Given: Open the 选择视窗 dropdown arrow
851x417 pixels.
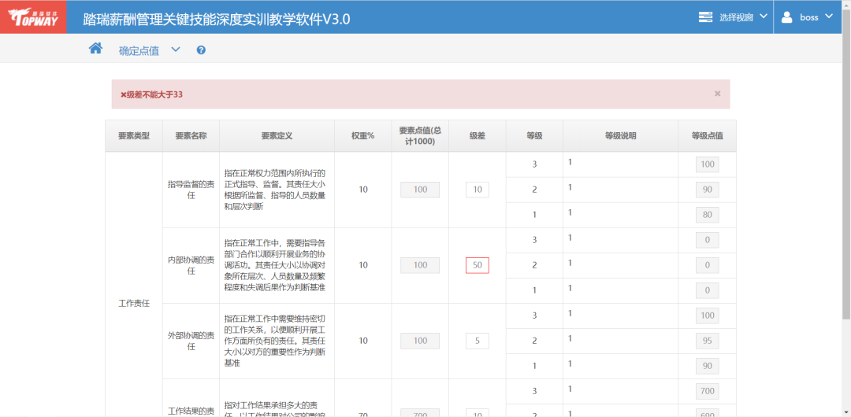Looking at the screenshot, I should pos(763,17).
